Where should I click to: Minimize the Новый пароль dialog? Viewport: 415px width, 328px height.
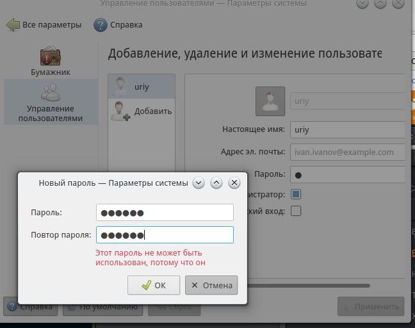coord(199,183)
